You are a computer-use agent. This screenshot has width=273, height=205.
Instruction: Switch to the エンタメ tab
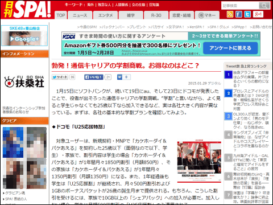click(105, 15)
